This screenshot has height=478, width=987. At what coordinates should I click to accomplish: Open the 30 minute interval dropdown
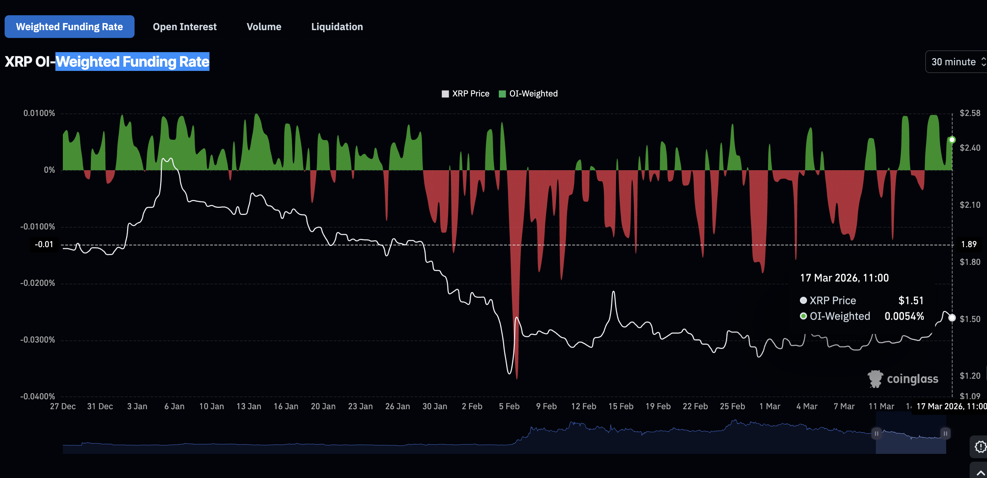953,62
